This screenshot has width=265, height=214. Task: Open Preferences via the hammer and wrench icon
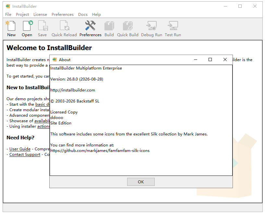[90, 26]
